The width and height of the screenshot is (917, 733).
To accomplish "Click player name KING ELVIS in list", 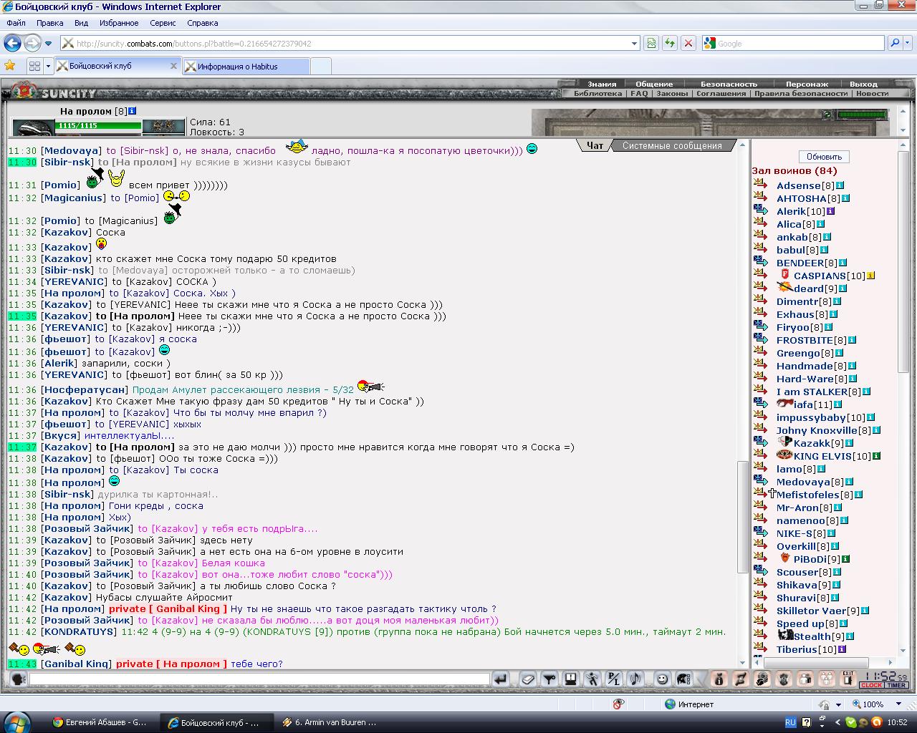I will [822, 456].
